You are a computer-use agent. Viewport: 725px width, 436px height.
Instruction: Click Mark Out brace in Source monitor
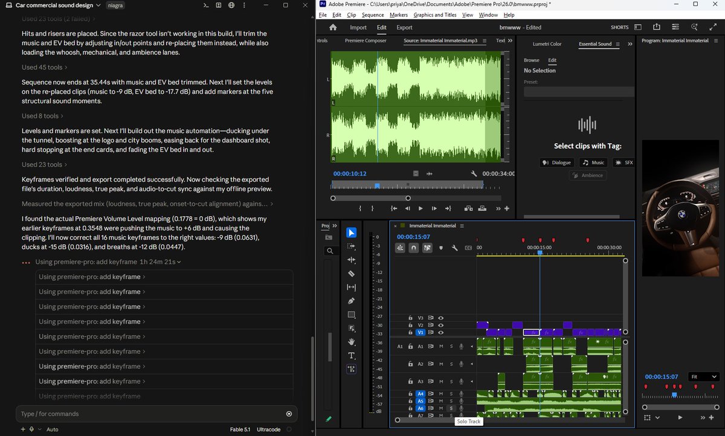[373, 208]
